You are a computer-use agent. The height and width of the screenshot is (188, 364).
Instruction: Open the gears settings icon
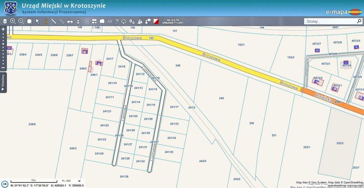click(132, 21)
